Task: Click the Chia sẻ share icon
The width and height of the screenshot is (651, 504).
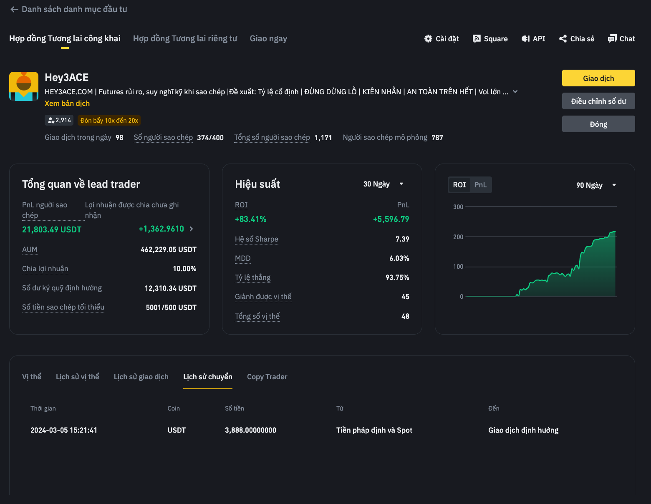Action: click(563, 39)
